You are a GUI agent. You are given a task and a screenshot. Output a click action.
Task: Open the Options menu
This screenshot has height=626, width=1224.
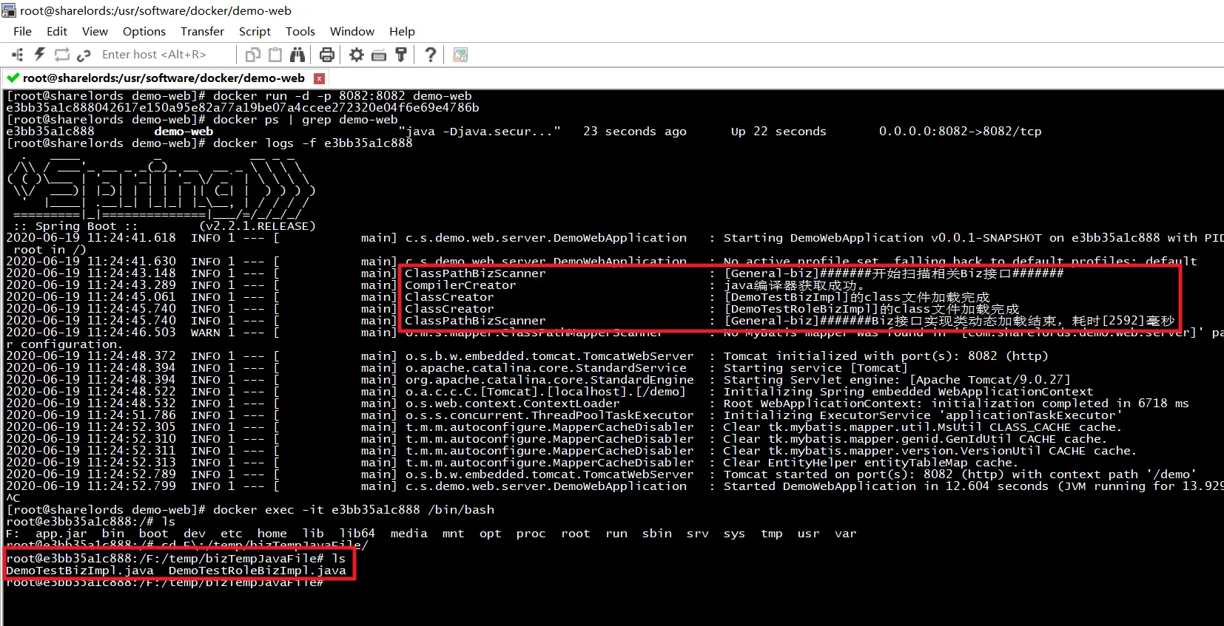[x=144, y=31]
